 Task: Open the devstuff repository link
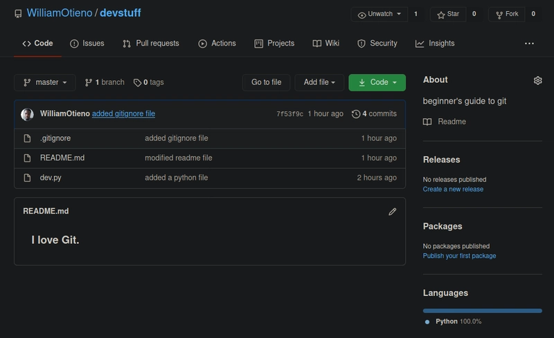(120, 13)
